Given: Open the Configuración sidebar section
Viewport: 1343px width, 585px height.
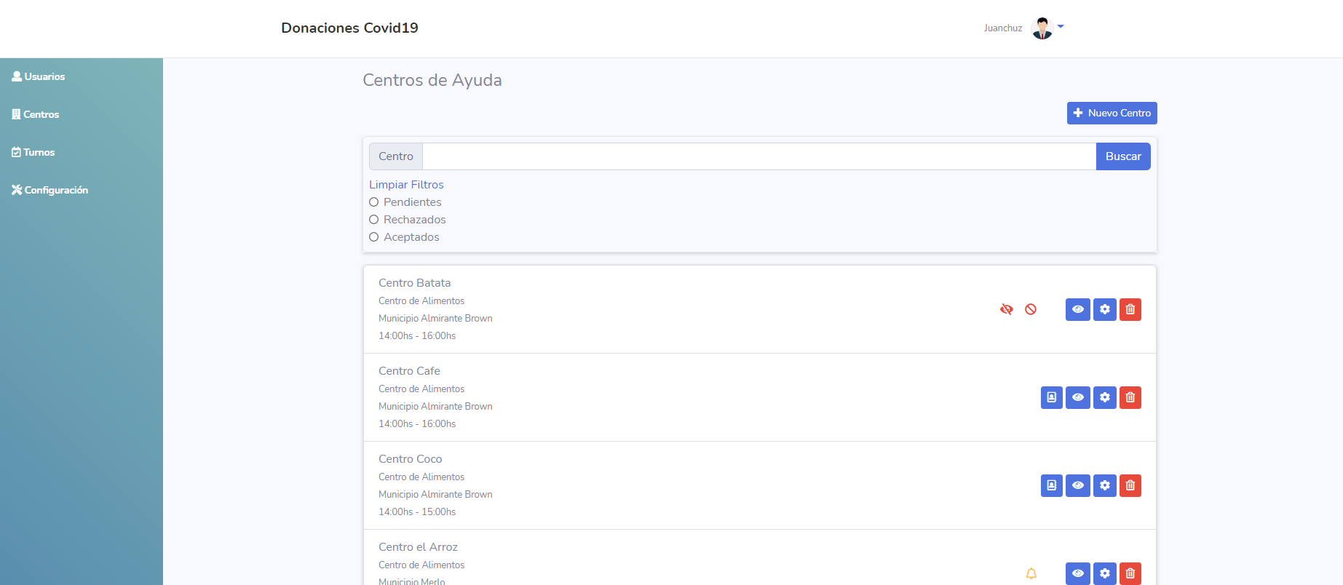Looking at the screenshot, I should pos(50,190).
